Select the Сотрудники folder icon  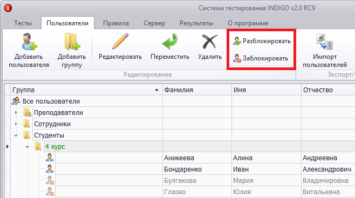[x=27, y=124]
